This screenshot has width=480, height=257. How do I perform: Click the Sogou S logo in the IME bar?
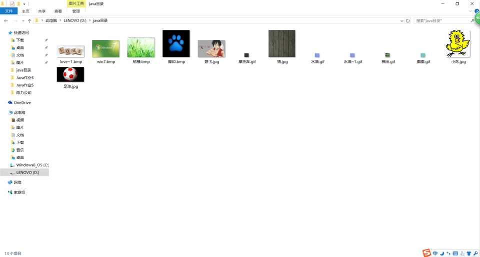pyautogui.click(x=426, y=253)
